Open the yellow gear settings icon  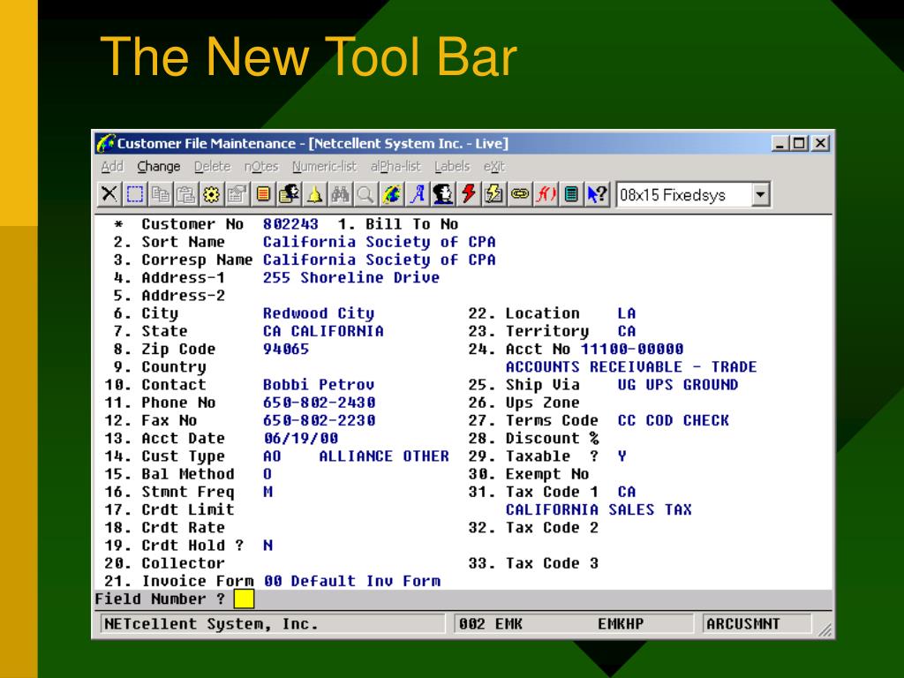211,194
